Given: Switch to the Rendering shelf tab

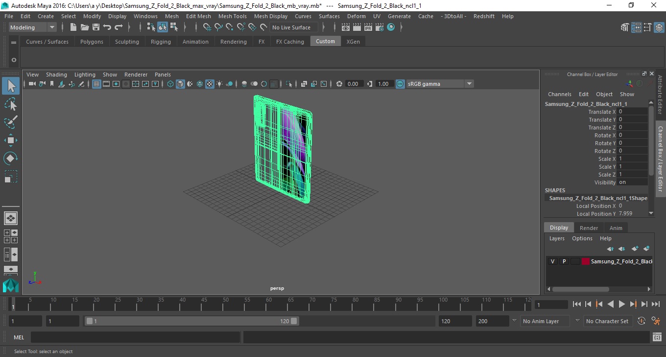Looking at the screenshot, I should tap(234, 42).
